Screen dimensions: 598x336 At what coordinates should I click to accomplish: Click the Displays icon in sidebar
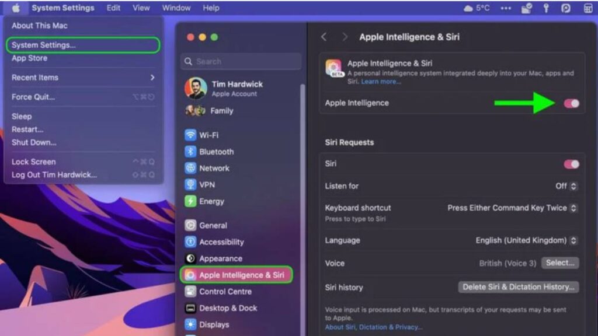pos(190,324)
